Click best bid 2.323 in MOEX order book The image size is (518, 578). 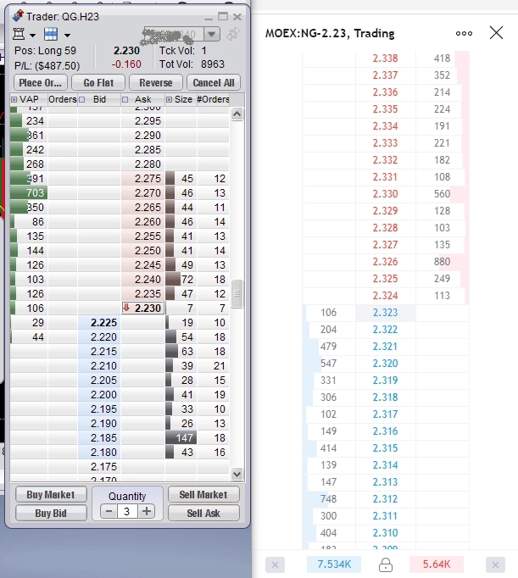pyautogui.click(x=385, y=313)
